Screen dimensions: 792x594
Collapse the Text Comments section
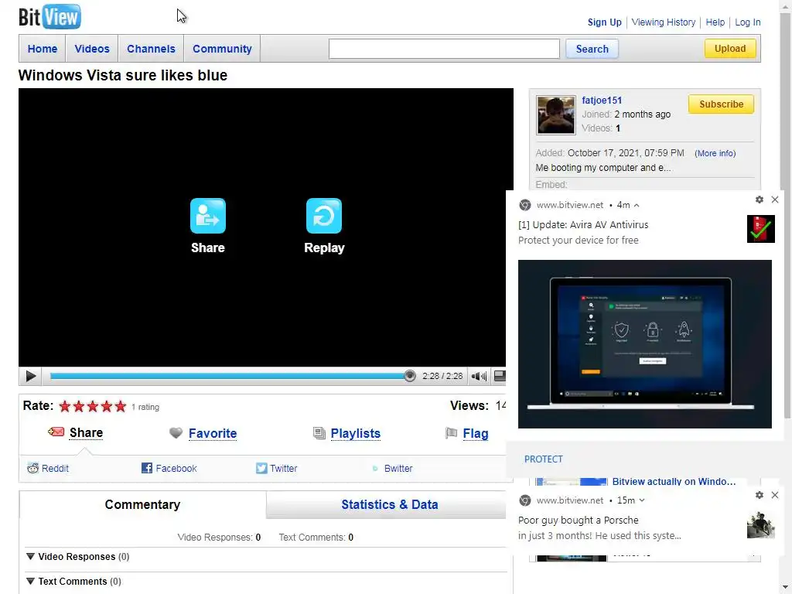tap(30, 581)
